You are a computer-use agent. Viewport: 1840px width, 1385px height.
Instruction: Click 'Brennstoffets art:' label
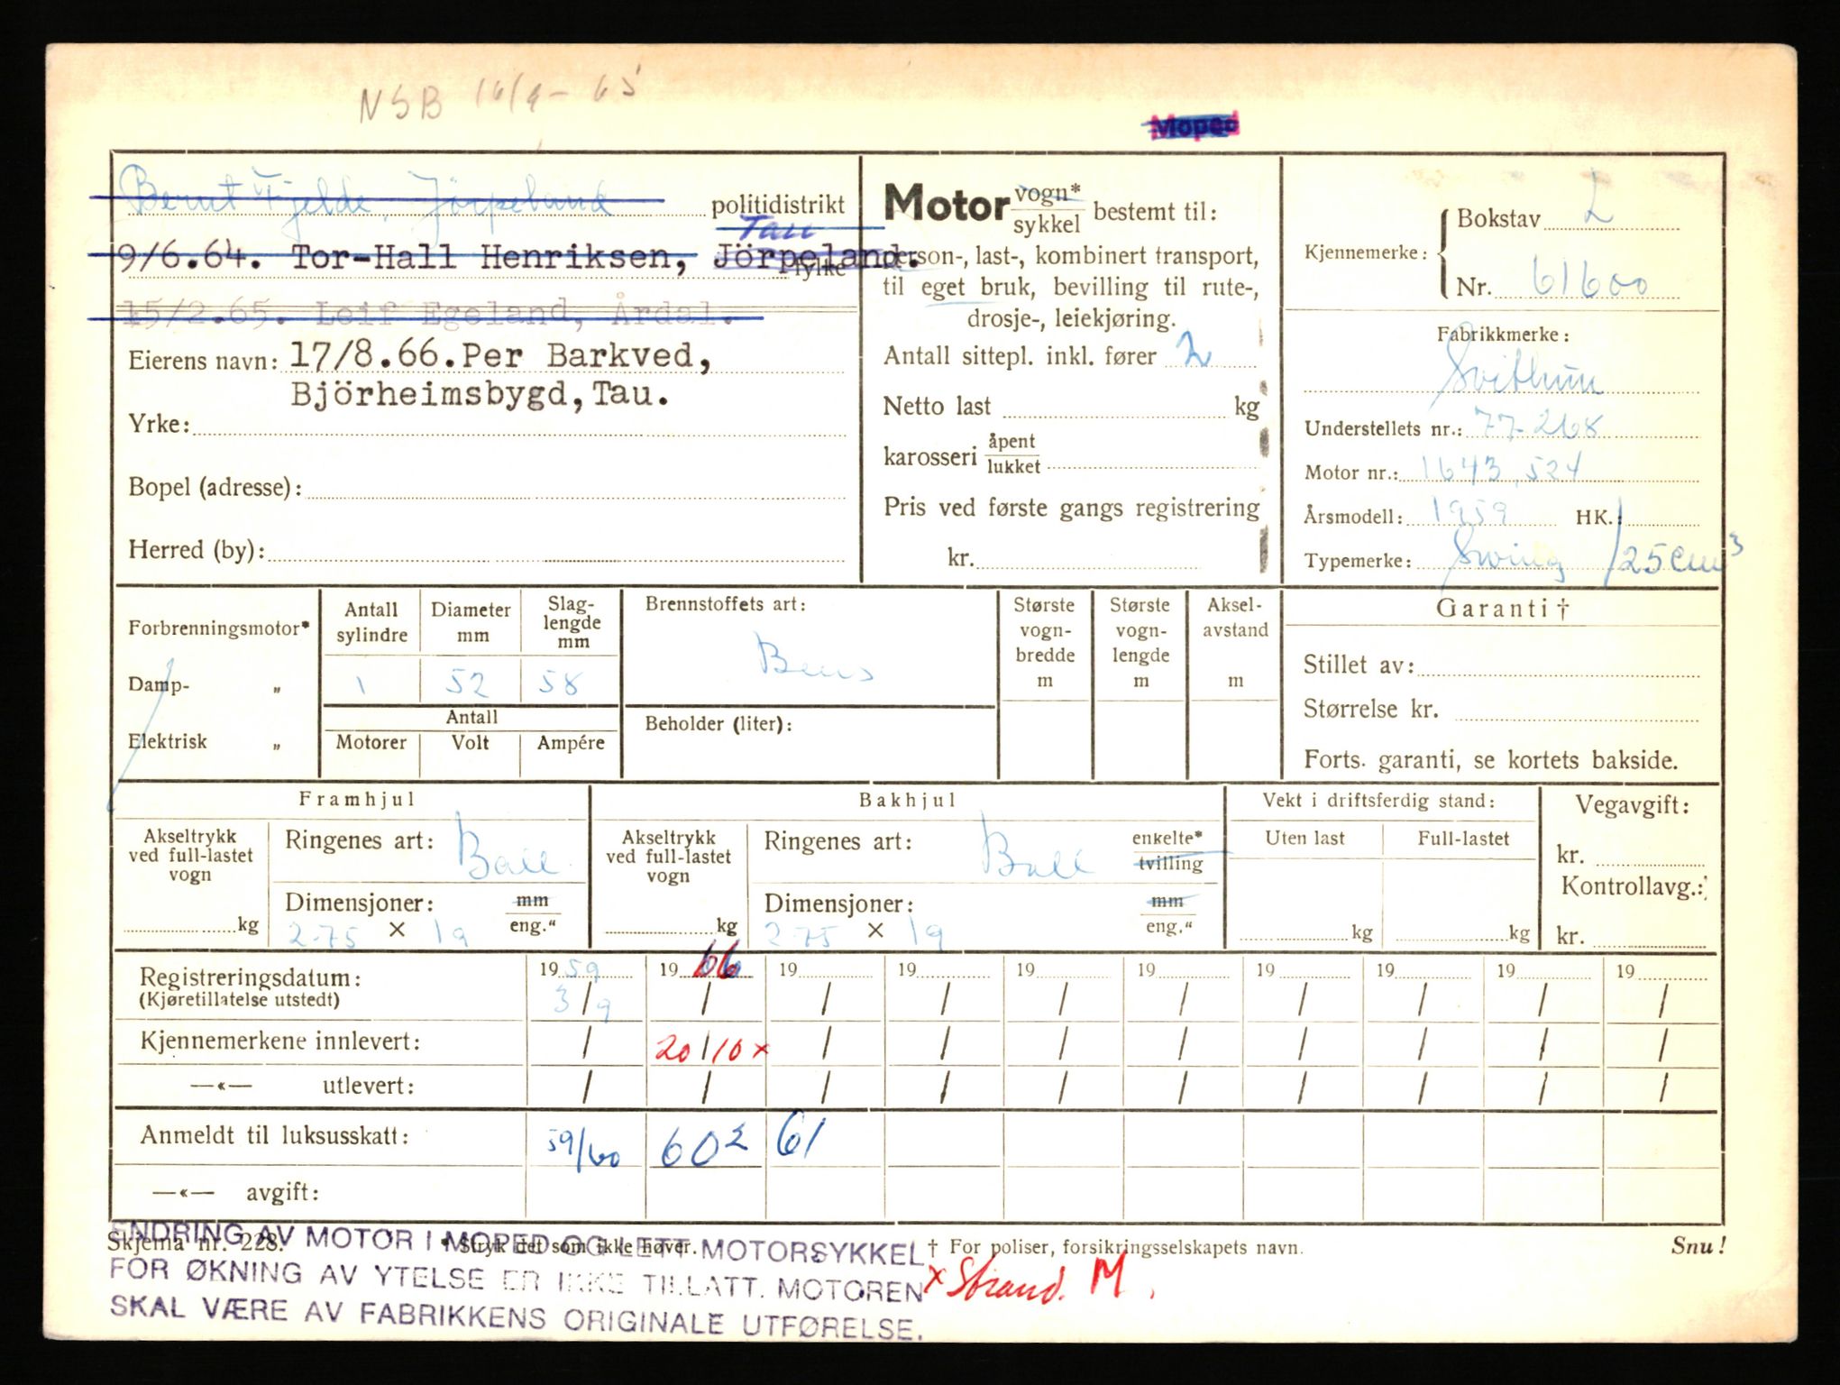(x=726, y=604)
